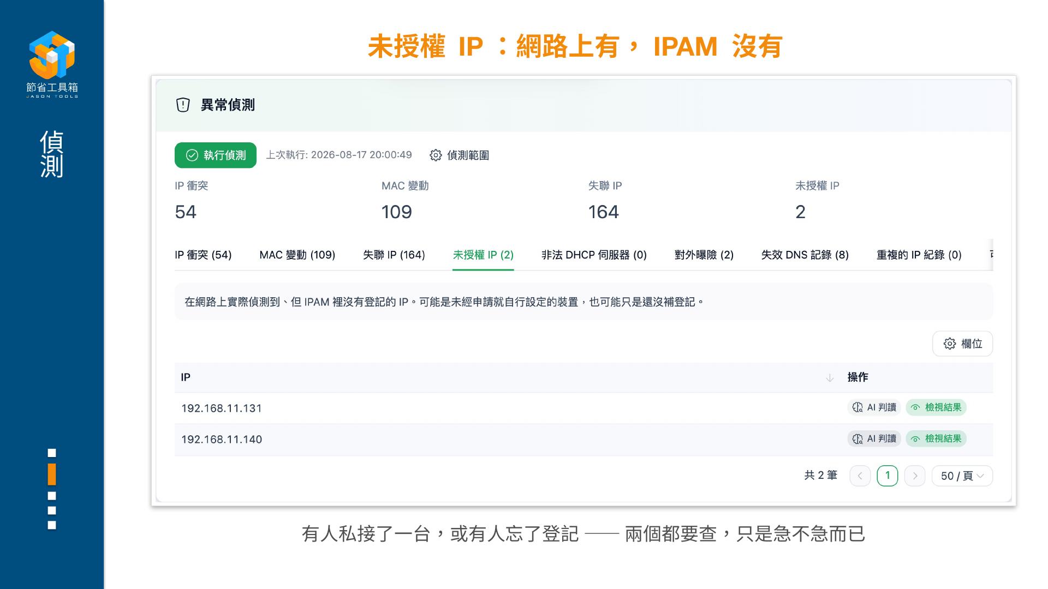
Task: Open 對外曝險 (2) tab
Action: (x=704, y=255)
